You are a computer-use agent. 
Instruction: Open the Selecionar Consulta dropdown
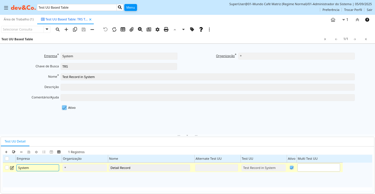pyautogui.click(x=47, y=29)
